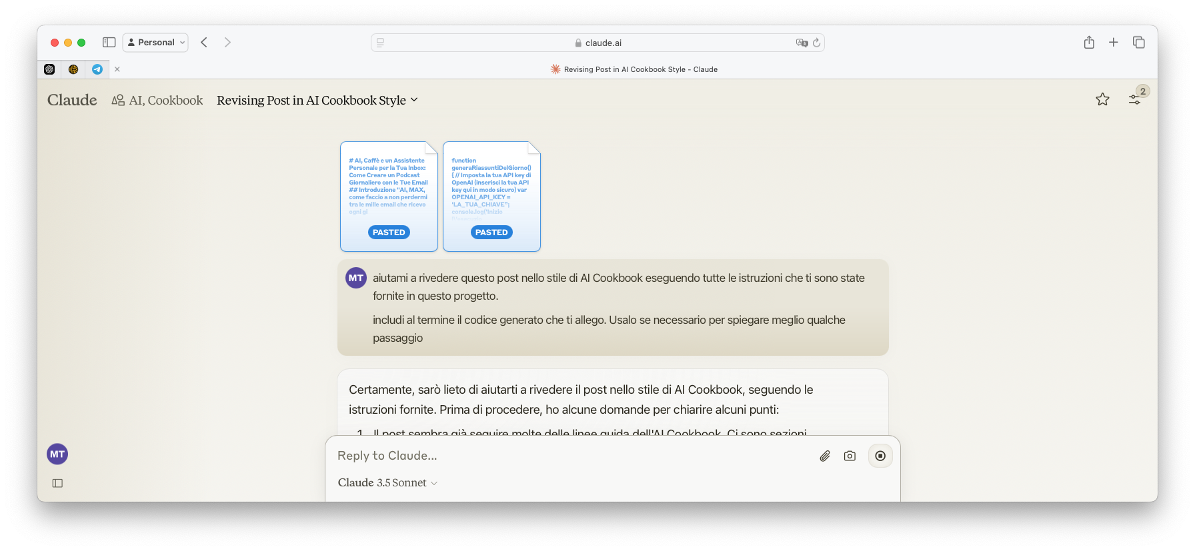
Task: Attach a file with paperclip icon
Action: [825, 456]
